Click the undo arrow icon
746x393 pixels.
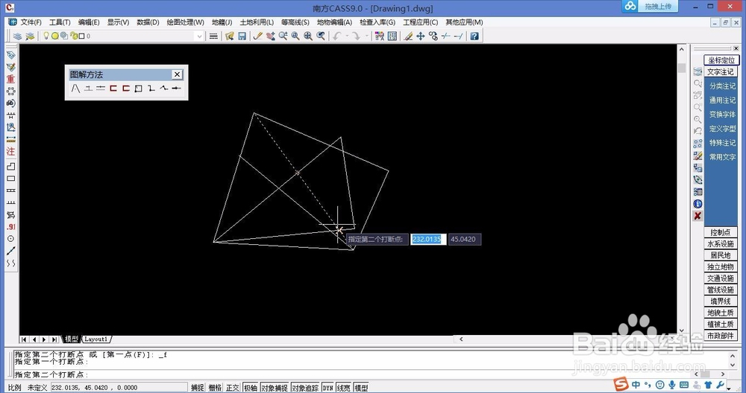coord(337,36)
